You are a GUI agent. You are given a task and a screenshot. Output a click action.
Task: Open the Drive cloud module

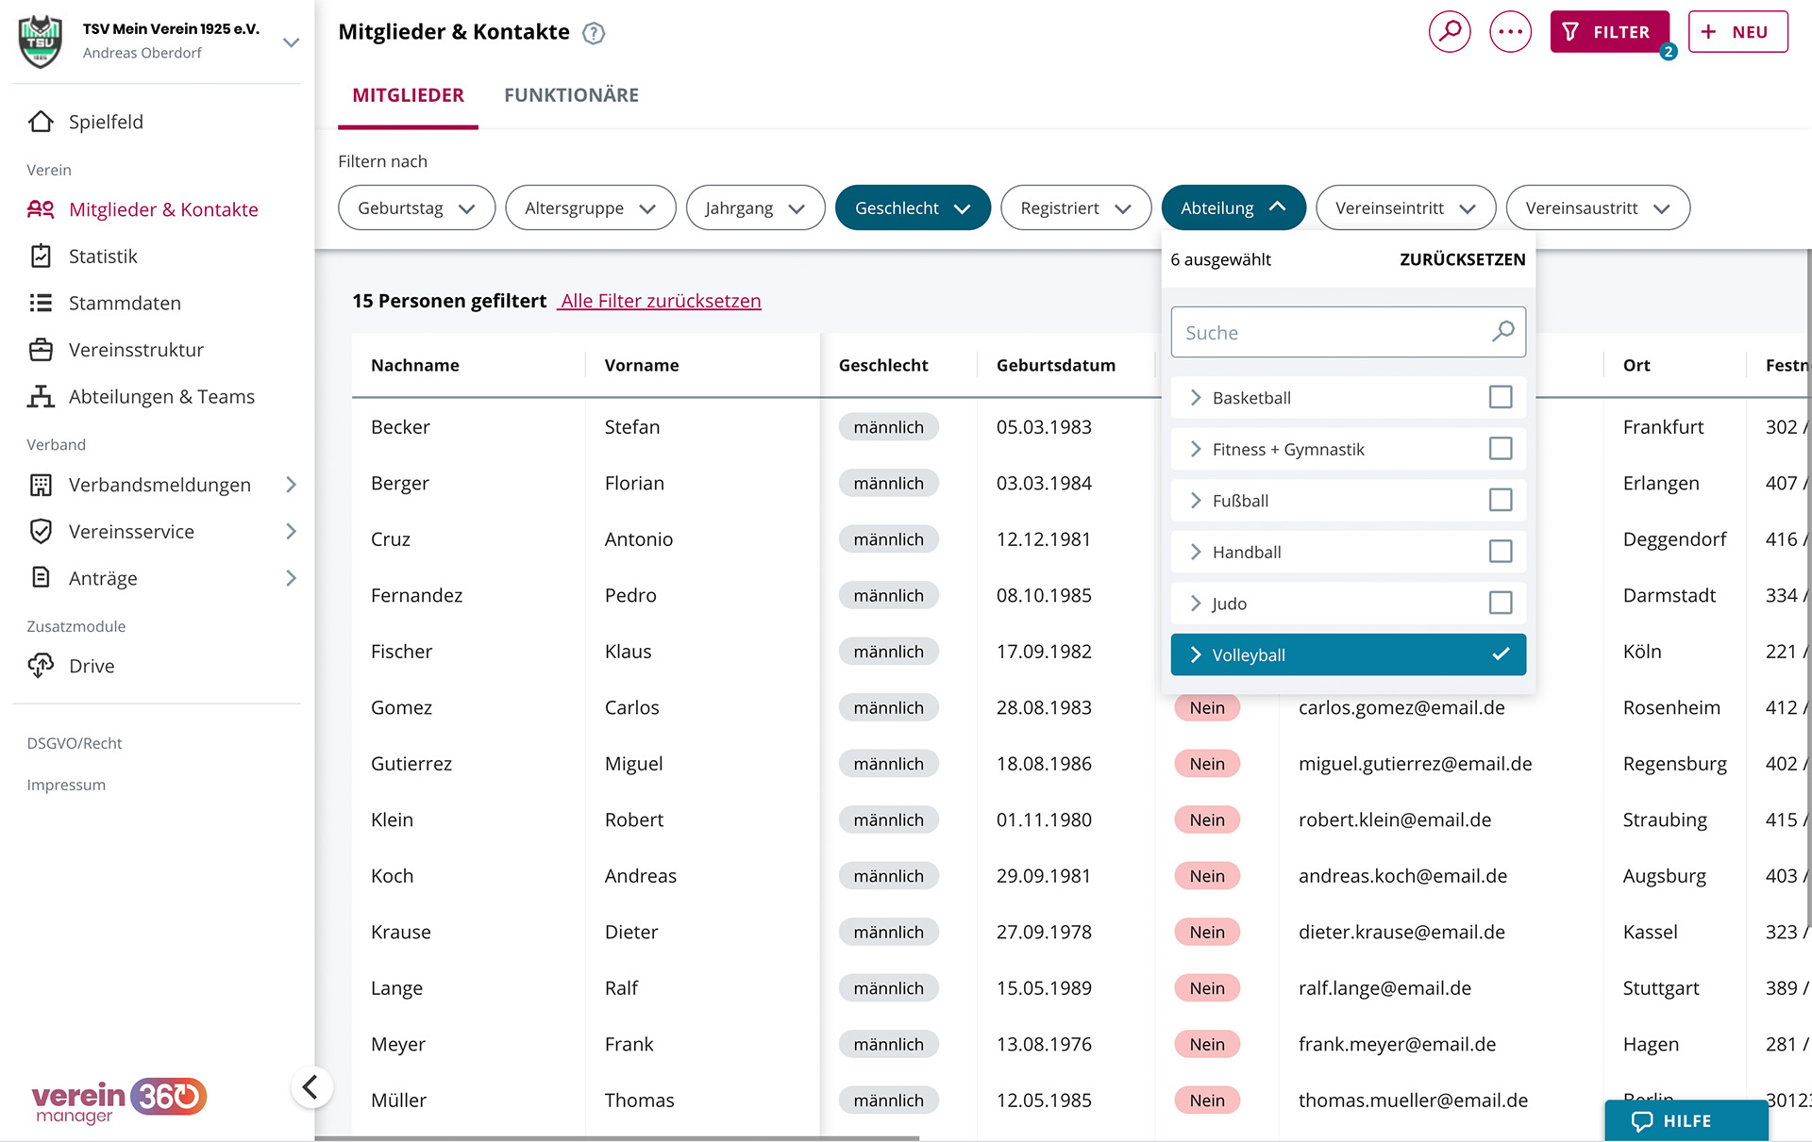(92, 666)
